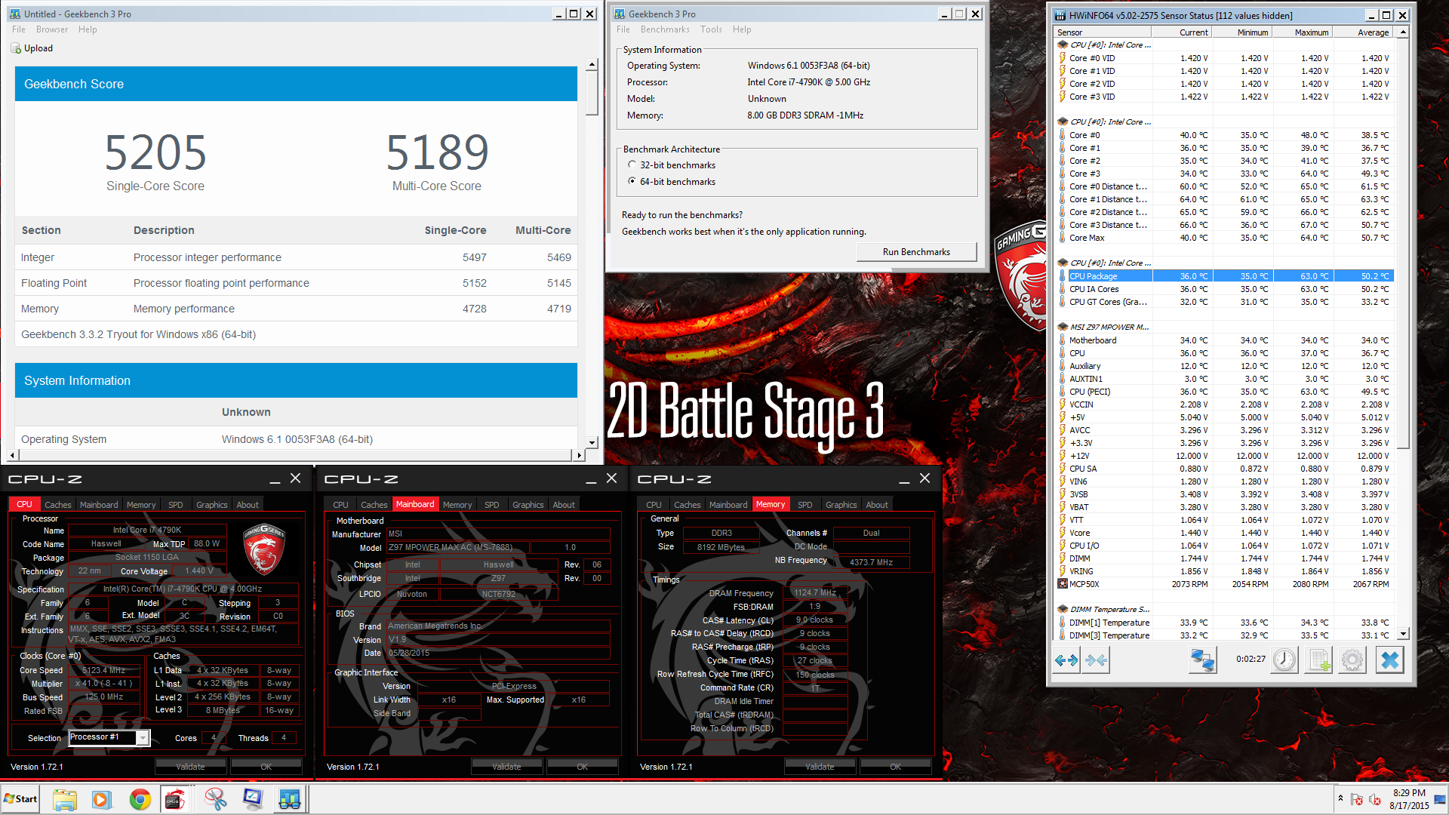This screenshot has height=815, width=1449.
Task: Click the expand columns arrows icon in HWiNFO
Action: point(1066,660)
